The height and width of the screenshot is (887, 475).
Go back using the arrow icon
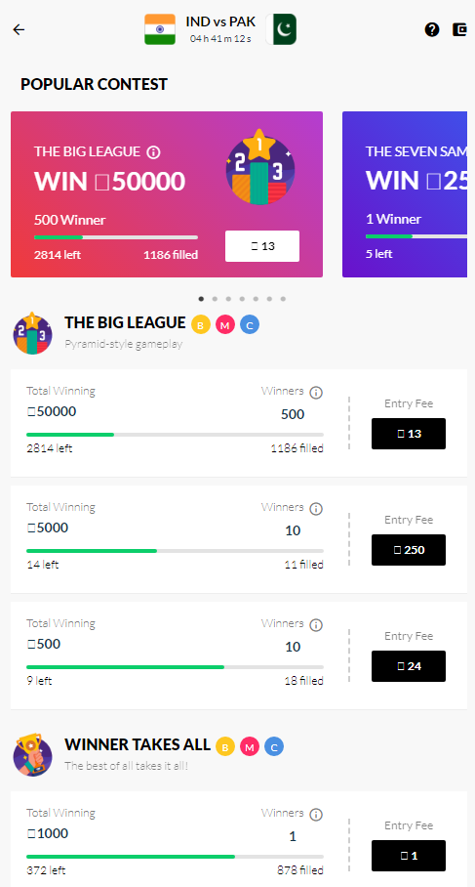20,30
